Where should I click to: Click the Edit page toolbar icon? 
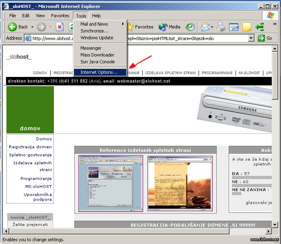[x=234, y=27]
